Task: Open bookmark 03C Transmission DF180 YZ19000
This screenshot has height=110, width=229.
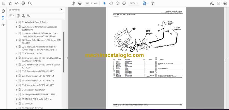Action: (41, 66)
